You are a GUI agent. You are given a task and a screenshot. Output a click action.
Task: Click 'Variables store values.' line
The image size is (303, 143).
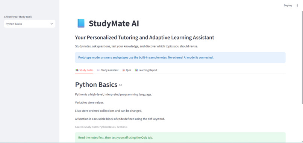[x=90, y=103]
